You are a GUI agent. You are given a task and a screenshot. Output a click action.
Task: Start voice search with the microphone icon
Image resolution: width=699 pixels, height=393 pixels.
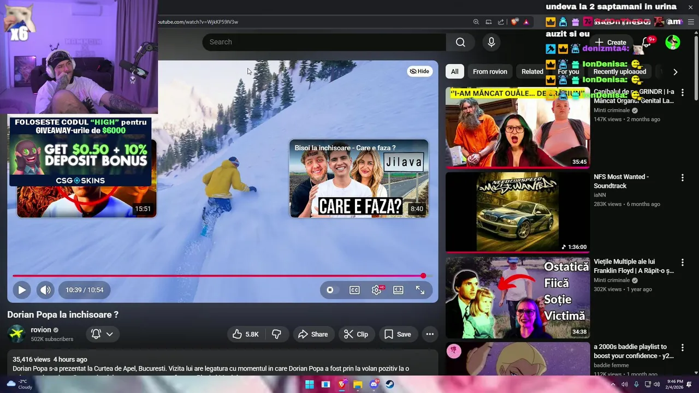pyautogui.click(x=491, y=42)
